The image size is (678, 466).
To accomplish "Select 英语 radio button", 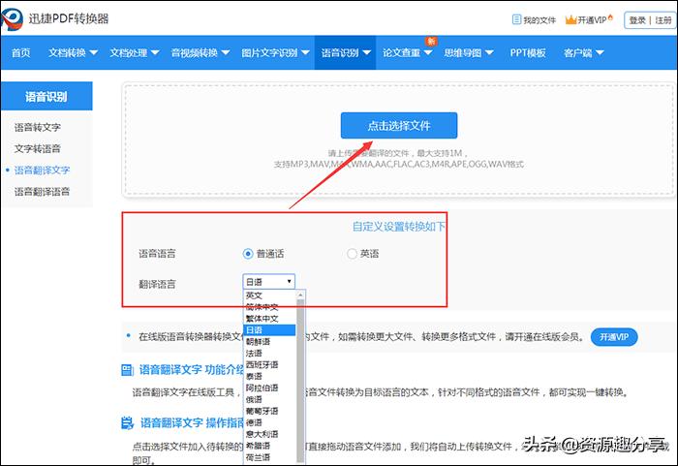I will tap(352, 254).
